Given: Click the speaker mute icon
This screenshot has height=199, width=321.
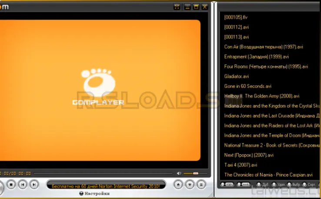Looking at the screenshot, I should pyautogui.click(x=179, y=173).
